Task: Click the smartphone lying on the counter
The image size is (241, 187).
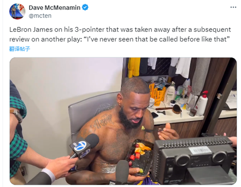Action: 154,115
